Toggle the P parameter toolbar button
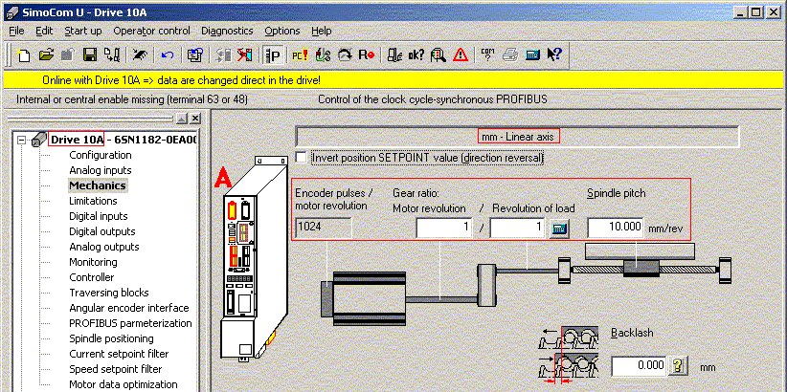 pos(274,54)
